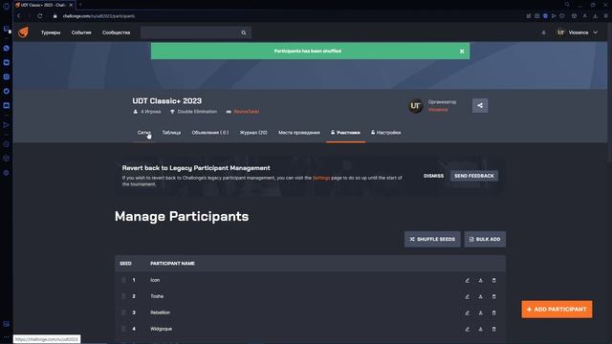Click the browser address bar URL
The height and width of the screenshot is (344, 612).
click(x=98, y=16)
